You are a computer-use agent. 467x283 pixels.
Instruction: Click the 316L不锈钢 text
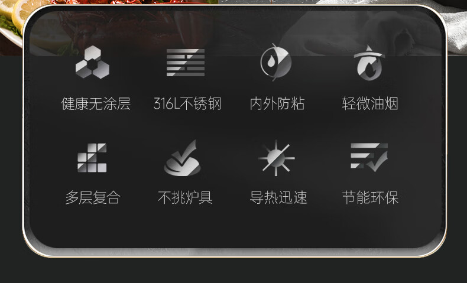[x=187, y=103]
